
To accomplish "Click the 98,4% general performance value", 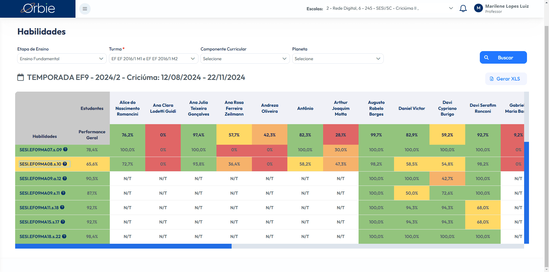I will pos(92,237).
